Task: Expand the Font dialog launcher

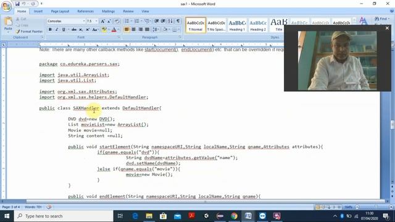Action: (118, 37)
